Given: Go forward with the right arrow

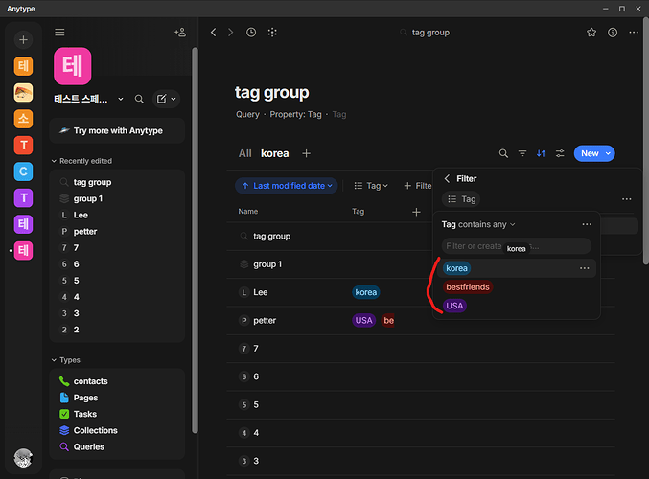Looking at the screenshot, I should click(230, 33).
